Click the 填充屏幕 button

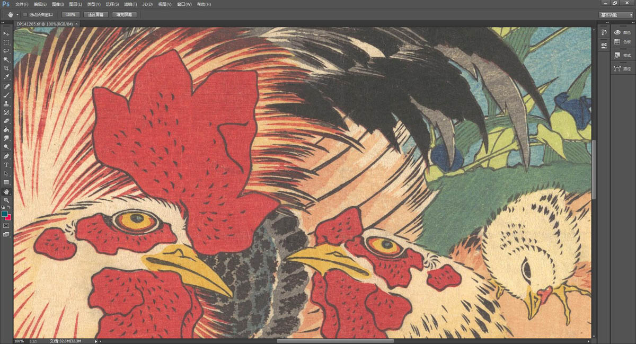tap(124, 14)
